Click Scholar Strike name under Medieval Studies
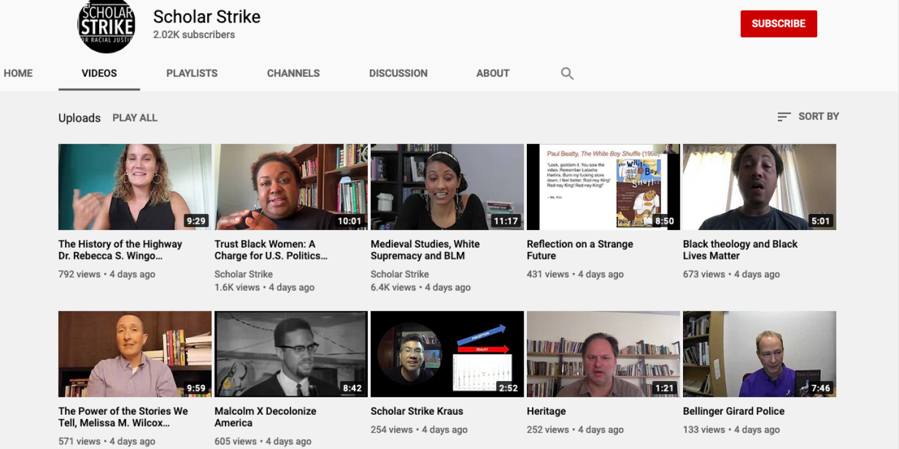Viewport: 899px width, 449px height. (400, 274)
